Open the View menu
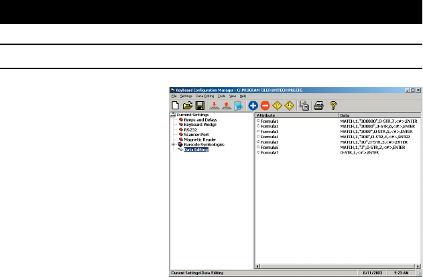 [x=233, y=96]
